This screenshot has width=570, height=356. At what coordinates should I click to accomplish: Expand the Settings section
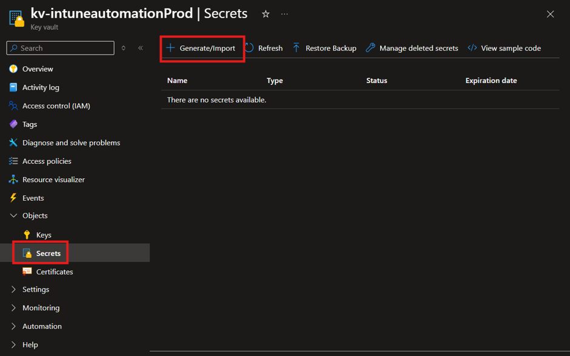pos(13,289)
